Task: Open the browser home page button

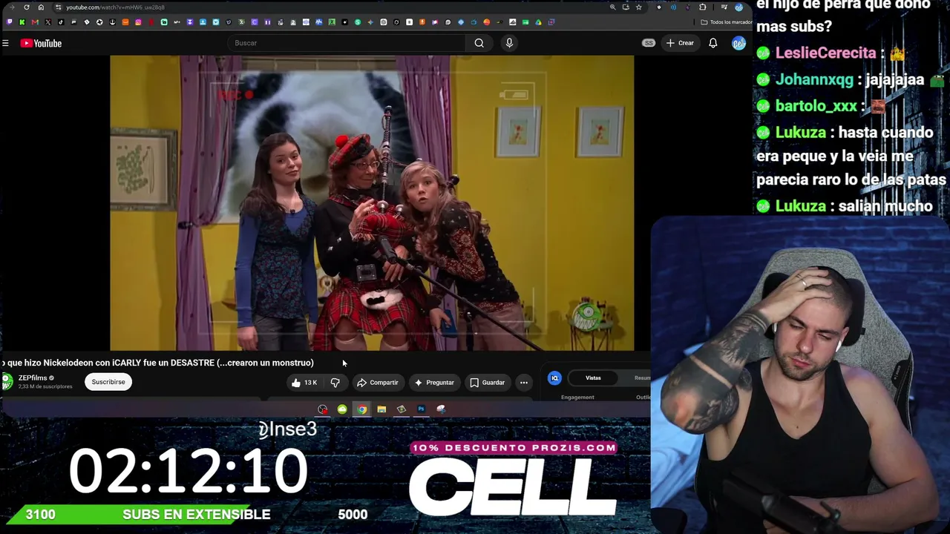Action: [41, 7]
